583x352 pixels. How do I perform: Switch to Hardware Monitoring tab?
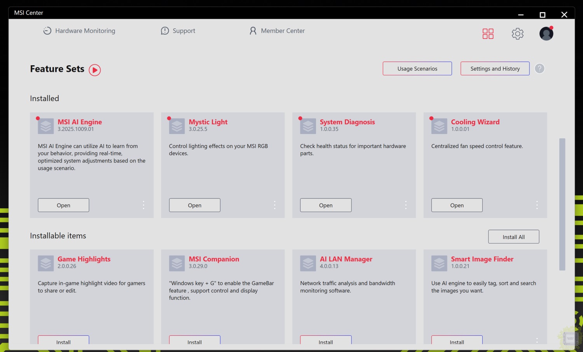79,31
